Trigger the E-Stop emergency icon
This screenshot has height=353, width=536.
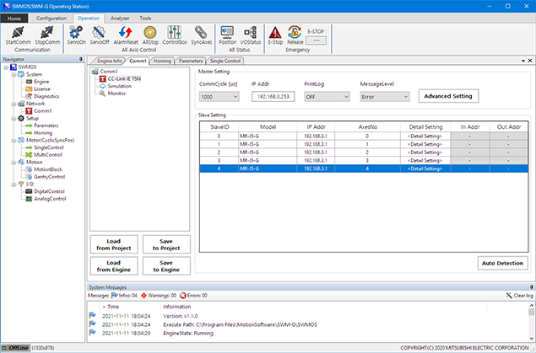click(x=275, y=32)
